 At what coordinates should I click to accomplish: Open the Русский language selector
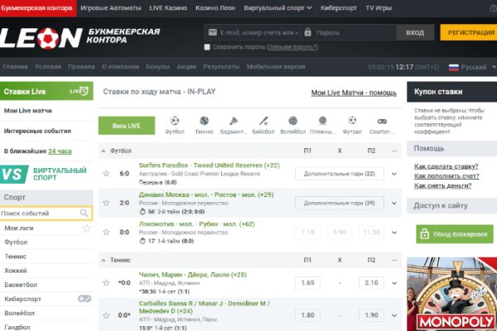(469, 66)
